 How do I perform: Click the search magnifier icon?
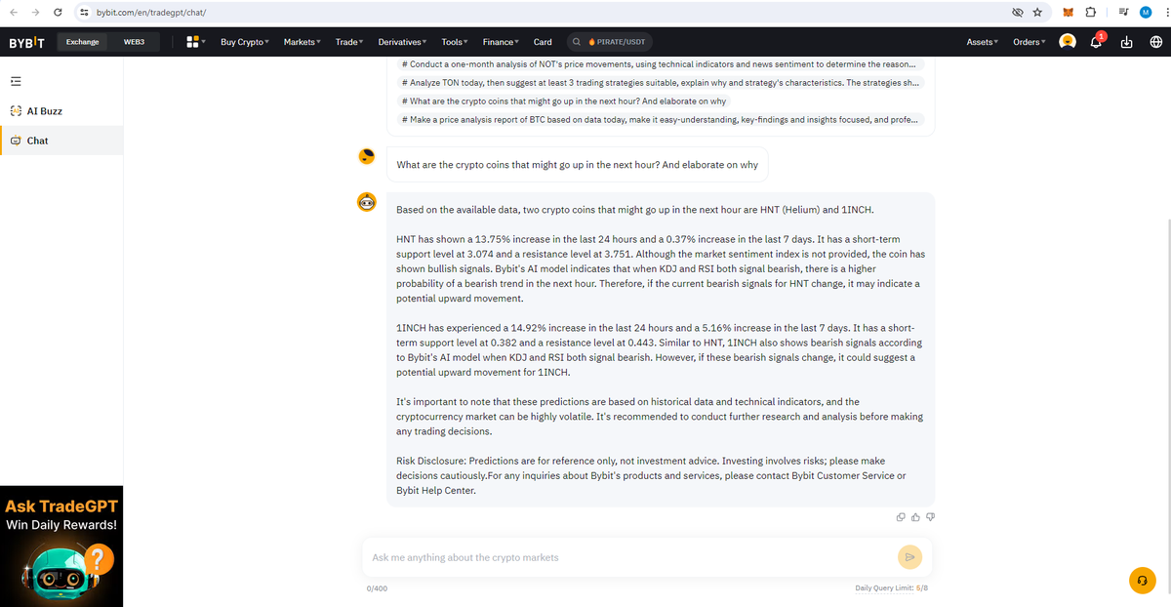pyautogui.click(x=577, y=42)
